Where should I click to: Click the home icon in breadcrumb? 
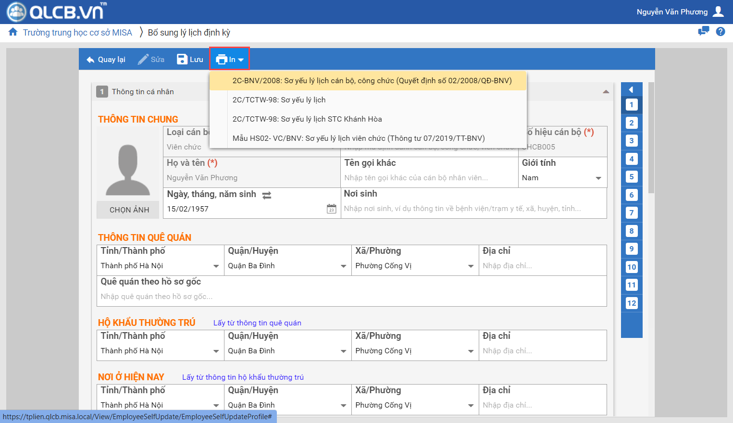click(13, 32)
